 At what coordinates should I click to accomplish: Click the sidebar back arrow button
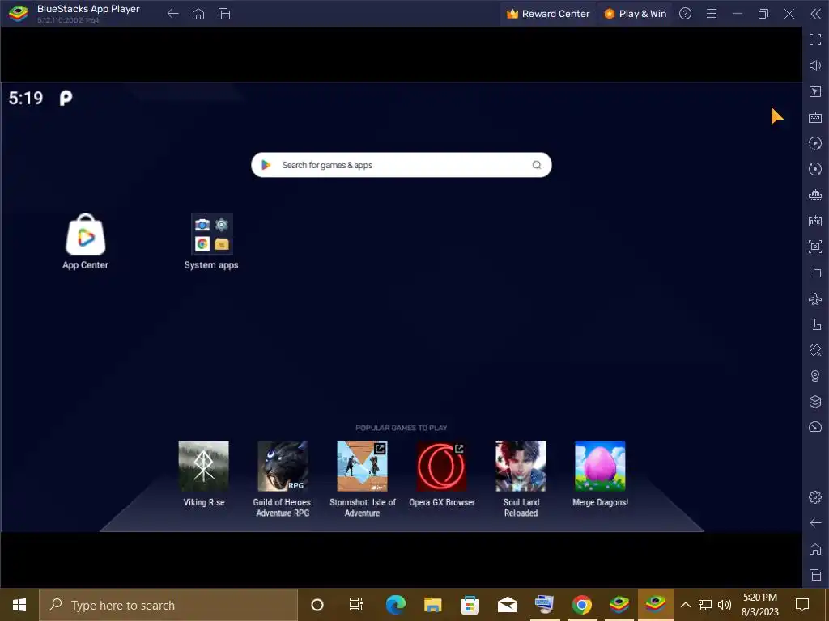pos(815,523)
